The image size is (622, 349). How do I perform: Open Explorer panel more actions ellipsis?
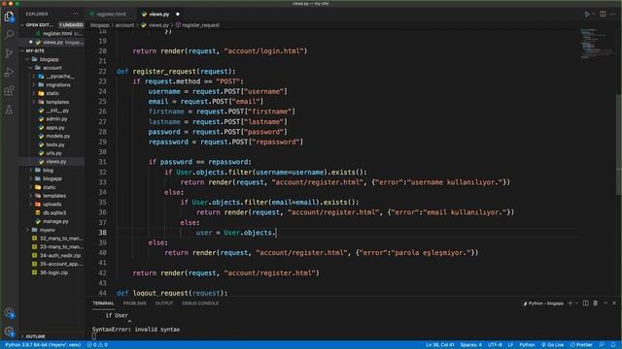click(75, 14)
